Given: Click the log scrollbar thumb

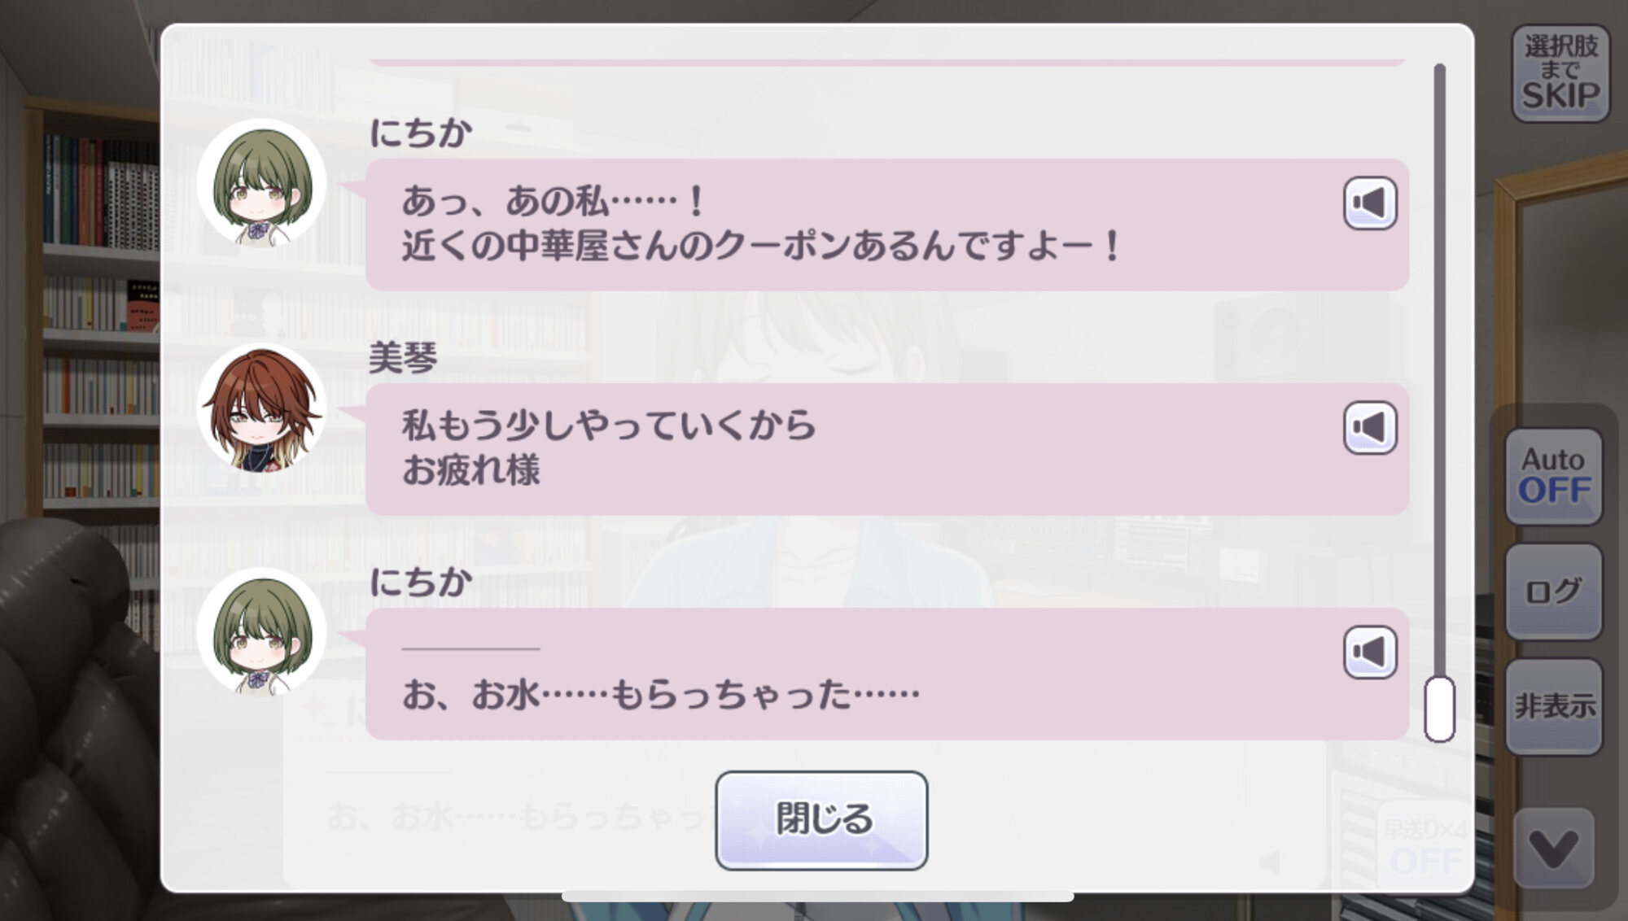Looking at the screenshot, I should [x=1439, y=709].
